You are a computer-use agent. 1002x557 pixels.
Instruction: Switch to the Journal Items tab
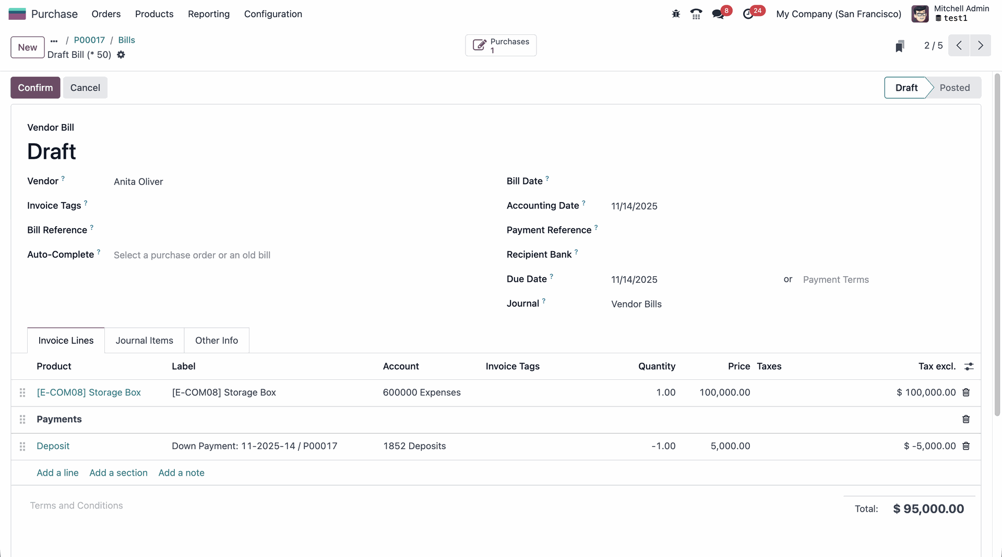tap(144, 340)
